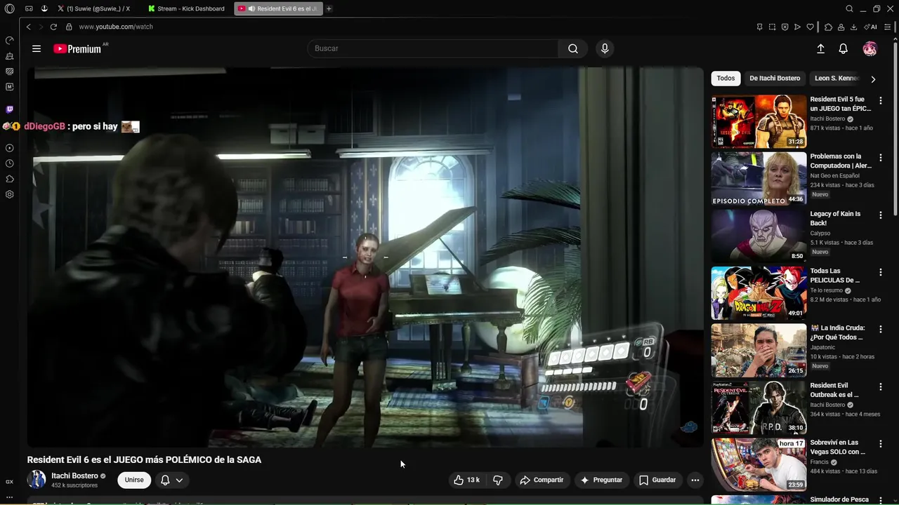This screenshot has width=899, height=505.
Task: Open the Opera menu logo button
Action: click(9, 8)
